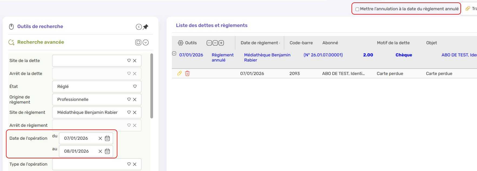Clear the 'au' date 08/01/2026
Viewport: 477px width, 171px height.
pos(100,151)
